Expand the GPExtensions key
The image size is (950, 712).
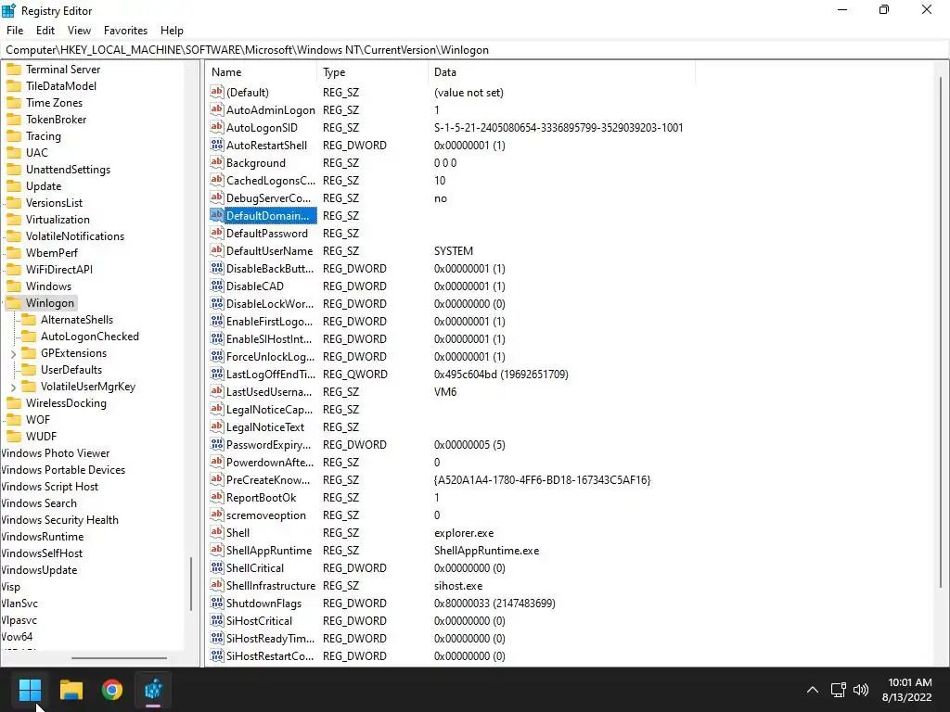[13, 353]
